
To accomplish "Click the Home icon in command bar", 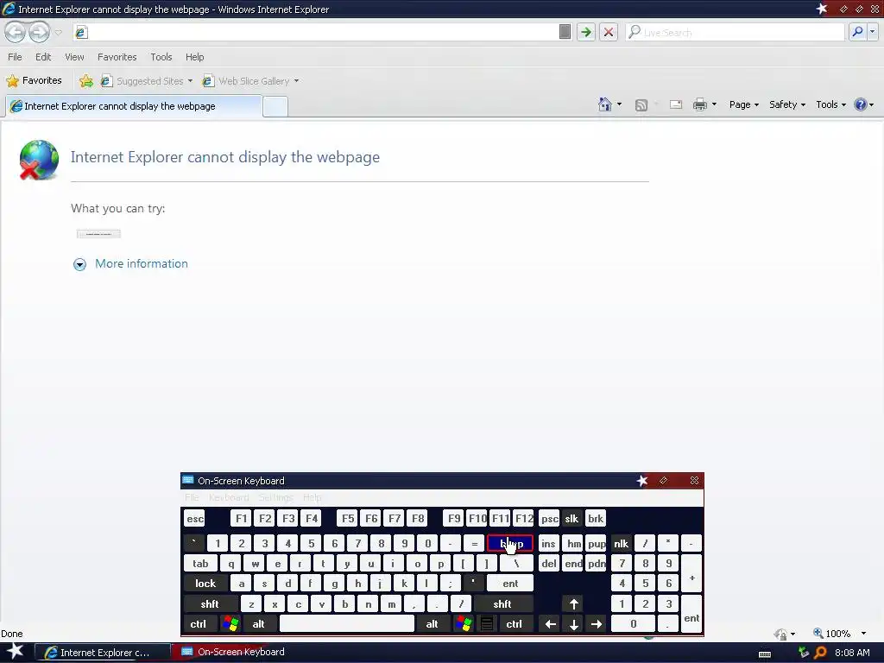I will (605, 104).
